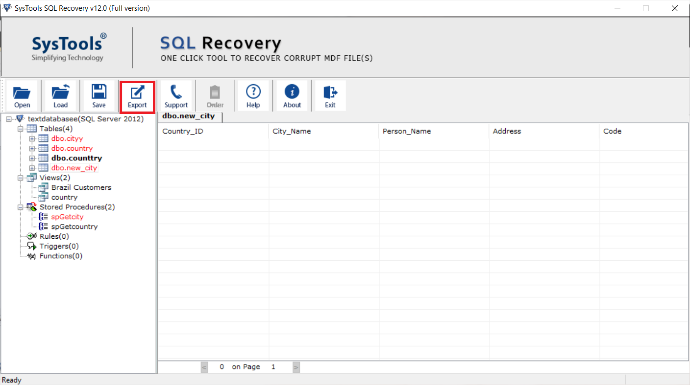Expand the dbo.counttry table node
Viewport: 690px width, 385px height.
pyautogui.click(x=32, y=159)
